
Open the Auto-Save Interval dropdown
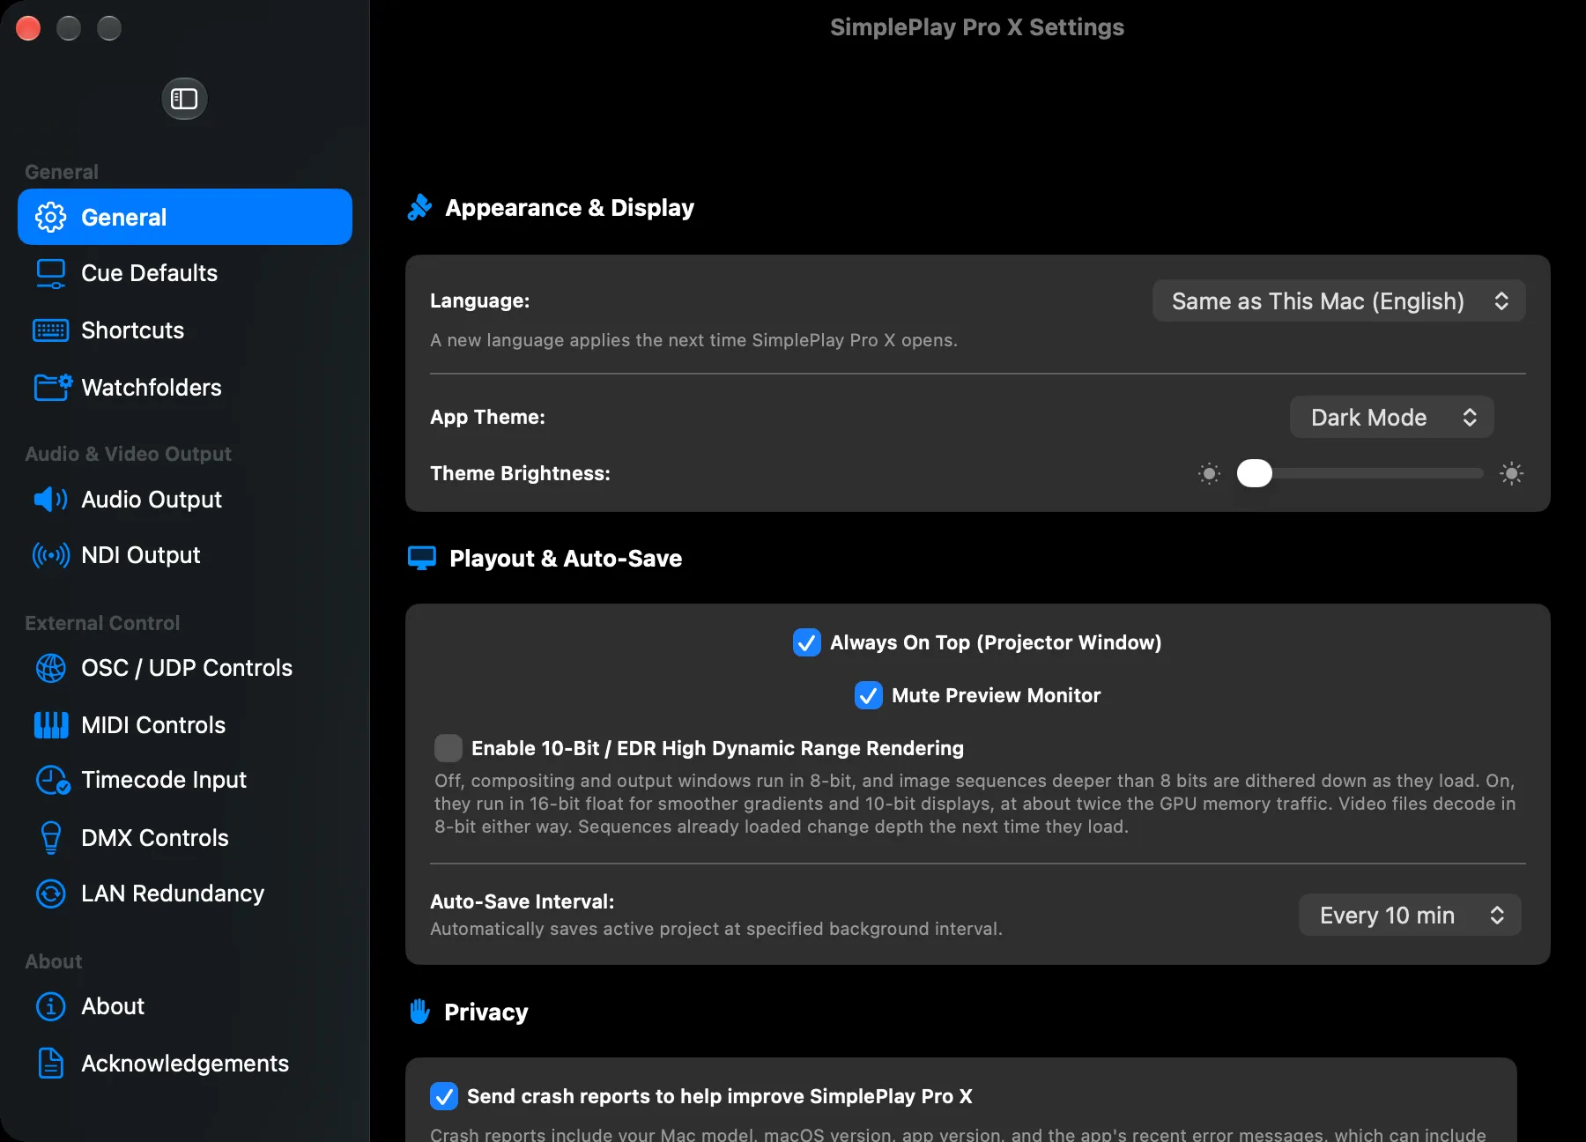1410,916
